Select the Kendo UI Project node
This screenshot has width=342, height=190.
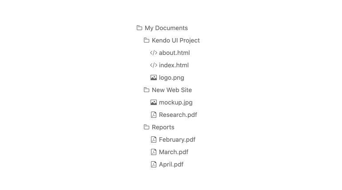tap(175, 40)
